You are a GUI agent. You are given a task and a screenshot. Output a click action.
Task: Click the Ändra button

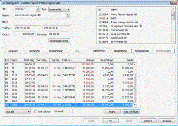tap(112, 112)
